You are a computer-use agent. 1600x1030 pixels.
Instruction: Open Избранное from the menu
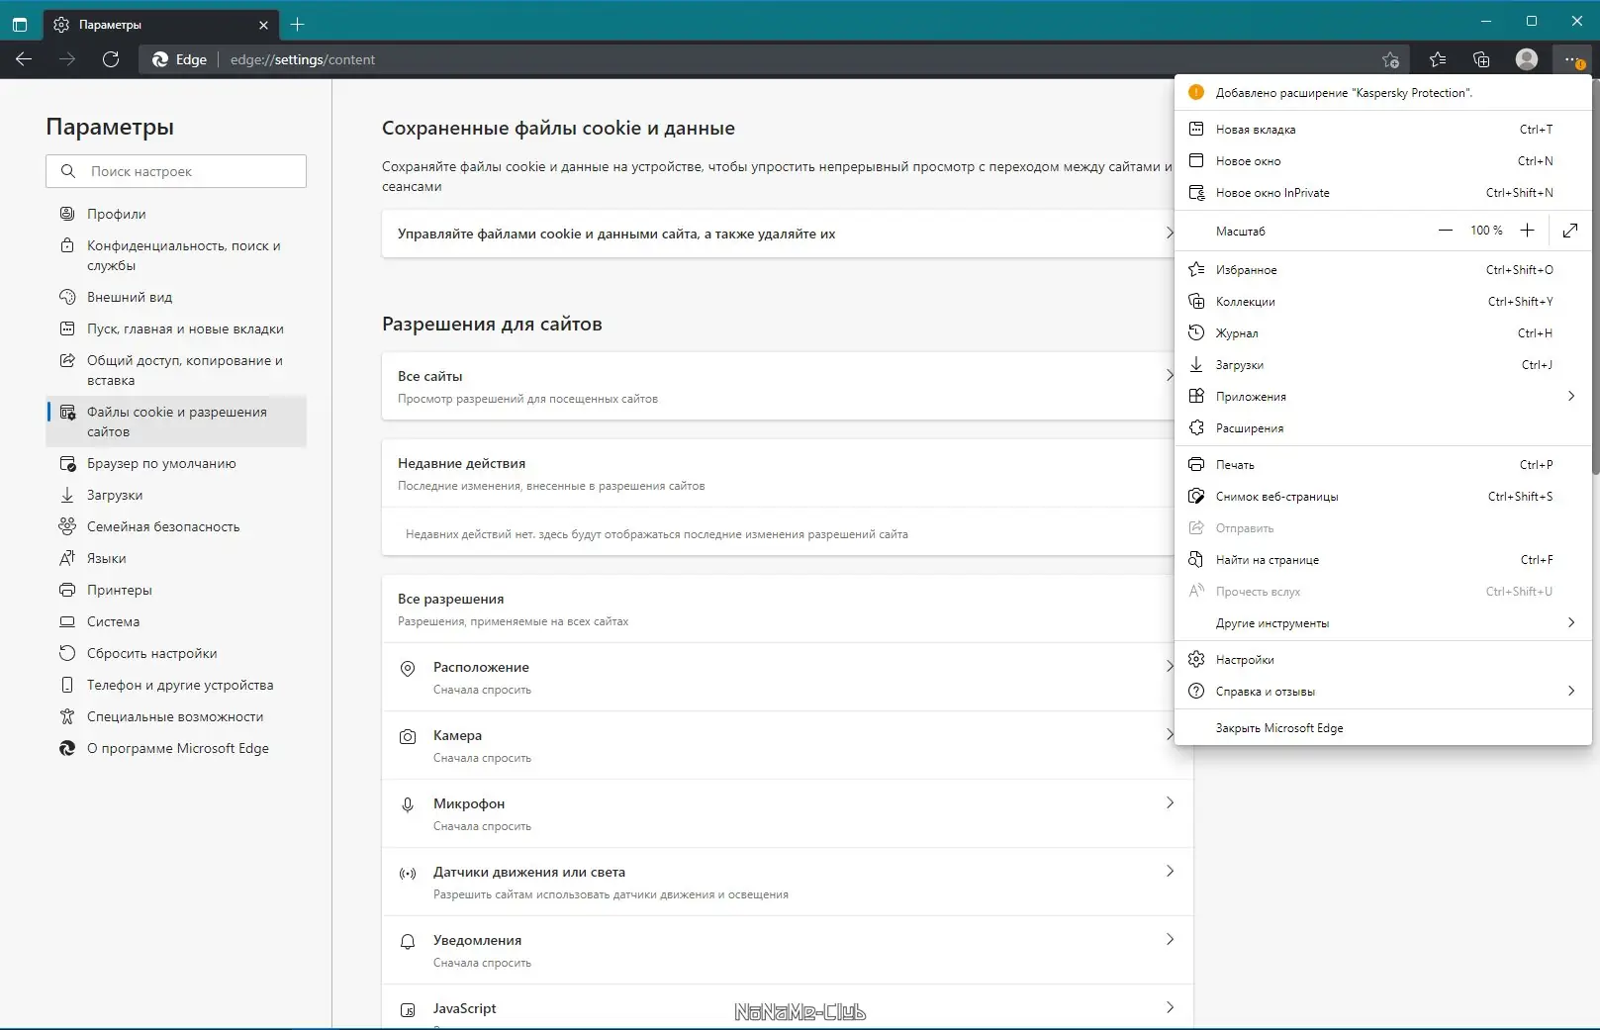1383,269
